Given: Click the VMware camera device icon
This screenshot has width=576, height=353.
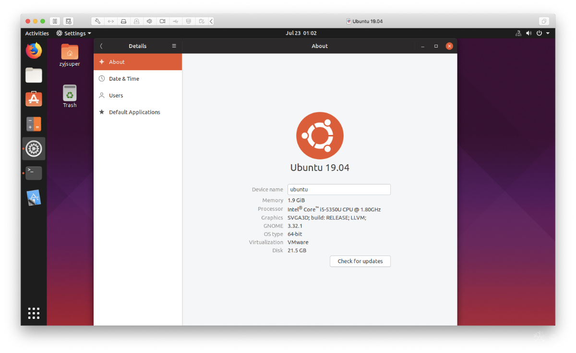Looking at the screenshot, I should click(136, 21).
